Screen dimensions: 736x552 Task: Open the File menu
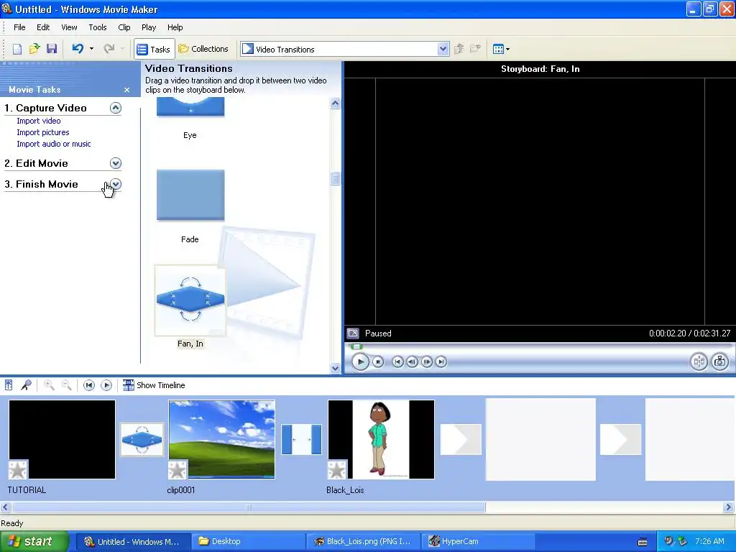click(x=19, y=27)
